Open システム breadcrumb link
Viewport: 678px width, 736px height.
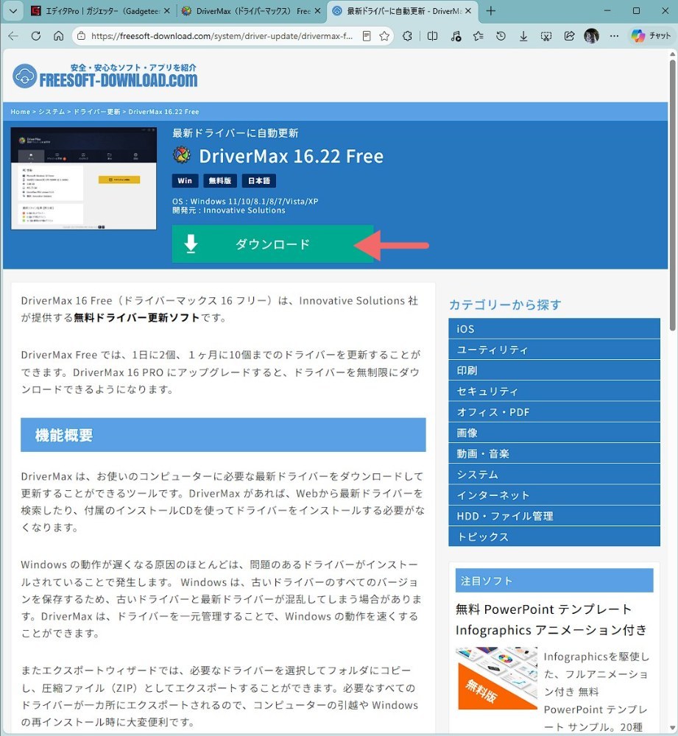click(x=52, y=112)
